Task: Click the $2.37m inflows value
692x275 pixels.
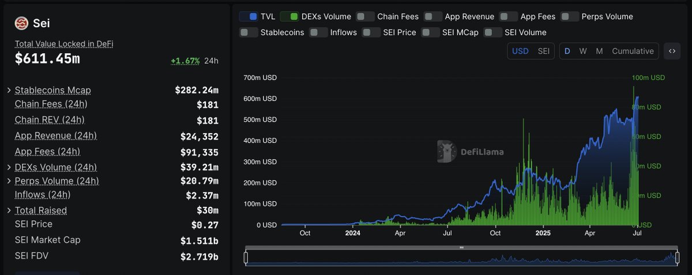Action: pos(202,195)
